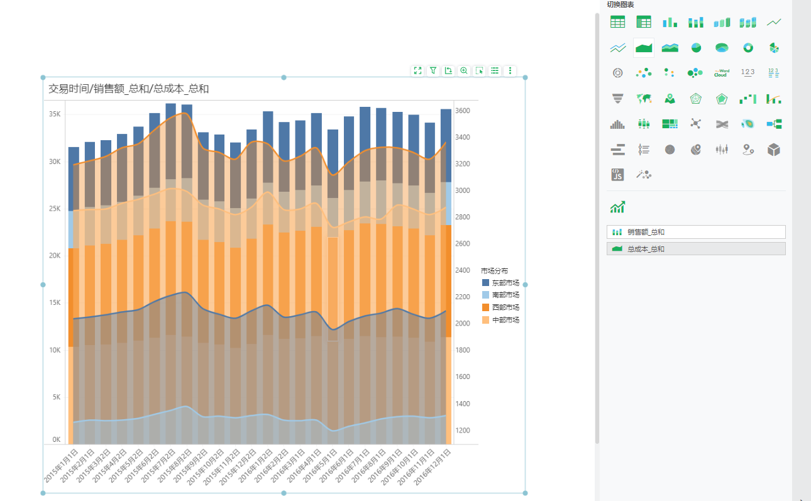The width and height of the screenshot is (811, 501).
Task: Choose the timeline list chart type
Action: click(644, 150)
